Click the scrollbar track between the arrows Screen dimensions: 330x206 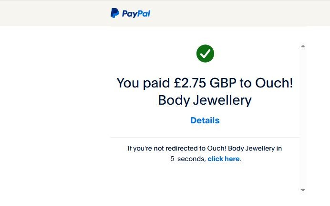point(303,119)
